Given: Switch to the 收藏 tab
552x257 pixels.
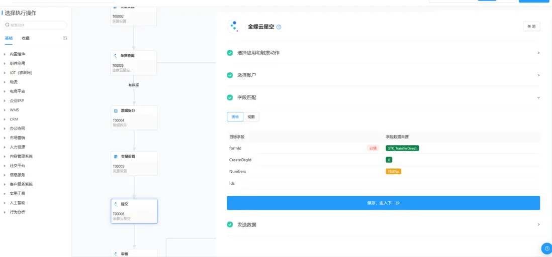Looking at the screenshot, I should 26,38.
